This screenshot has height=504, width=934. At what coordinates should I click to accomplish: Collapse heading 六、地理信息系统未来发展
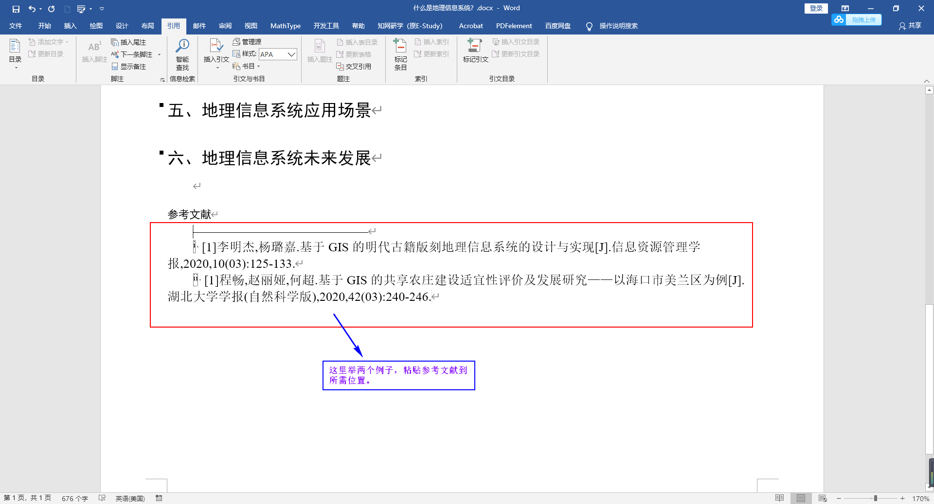pos(162,153)
